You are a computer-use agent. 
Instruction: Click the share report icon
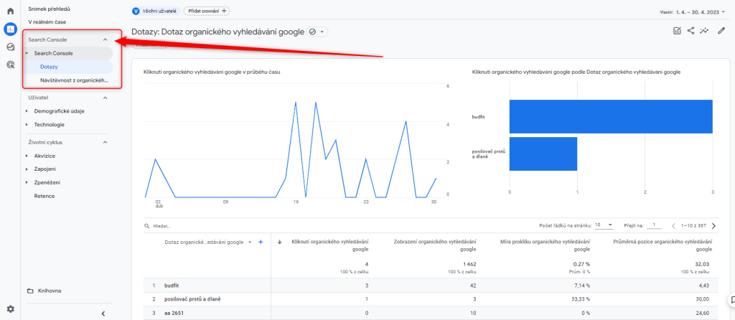click(x=690, y=31)
